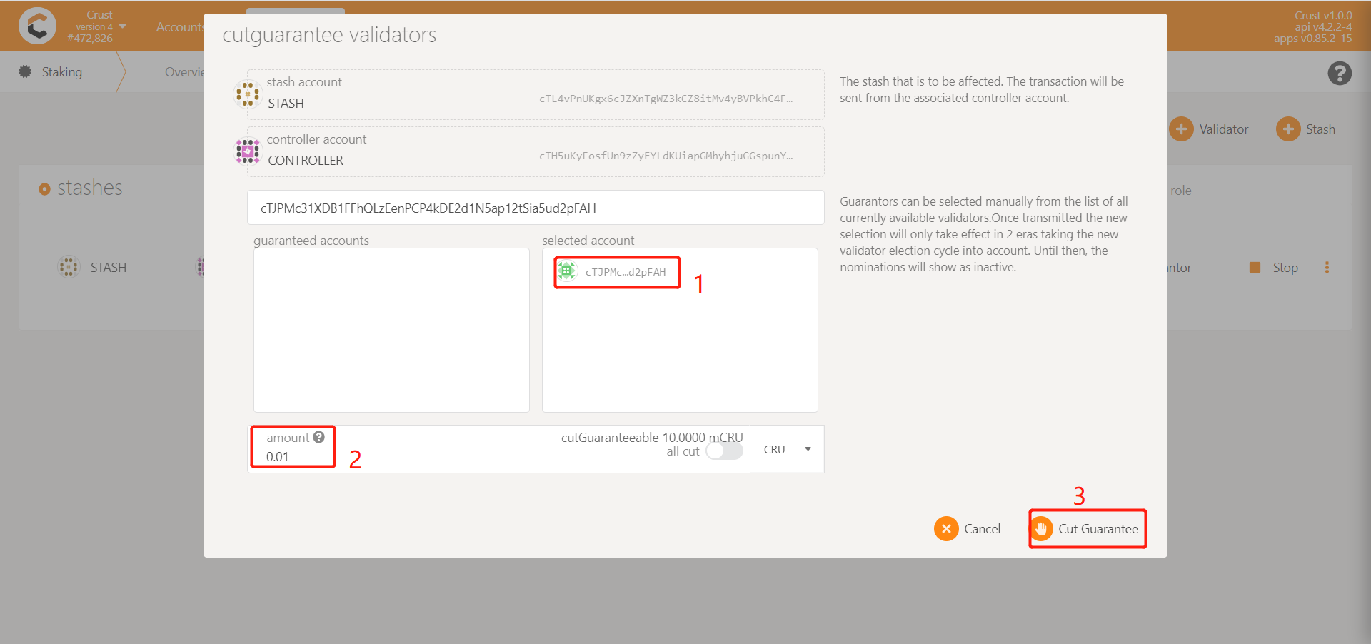Image resolution: width=1371 pixels, height=644 pixels.
Task: Click the Cut Guarantee hand icon
Action: [1041, 529]
